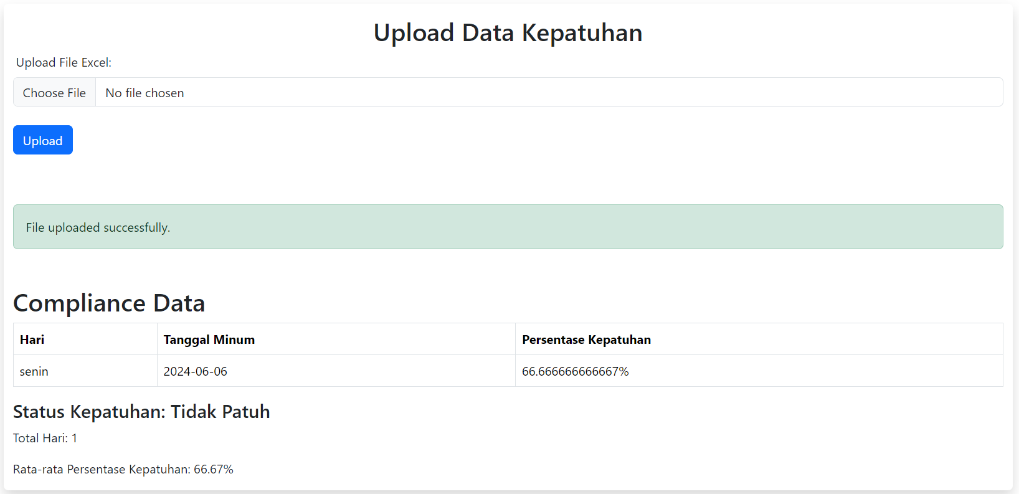Click empty area of the file input field

tap(592, 93)
